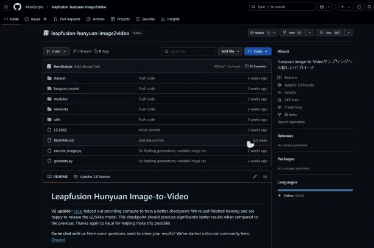
Task: Open the README.md file
Action: pos(64,140)
